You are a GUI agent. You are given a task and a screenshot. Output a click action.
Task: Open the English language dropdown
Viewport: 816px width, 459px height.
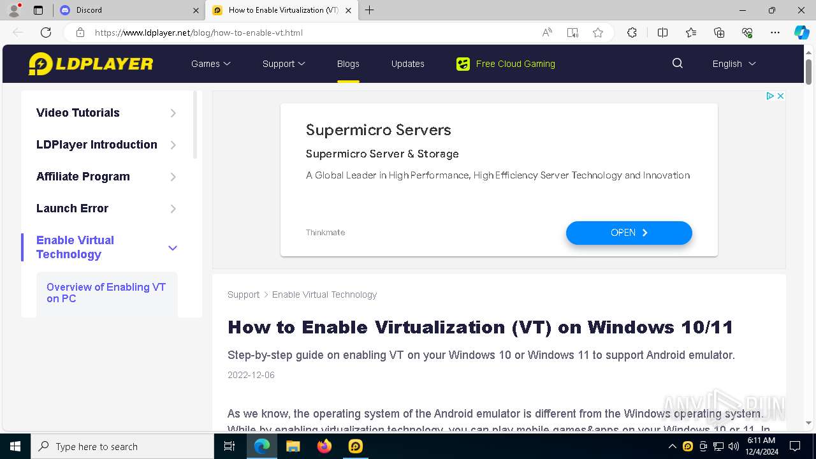tap(734, 64)
